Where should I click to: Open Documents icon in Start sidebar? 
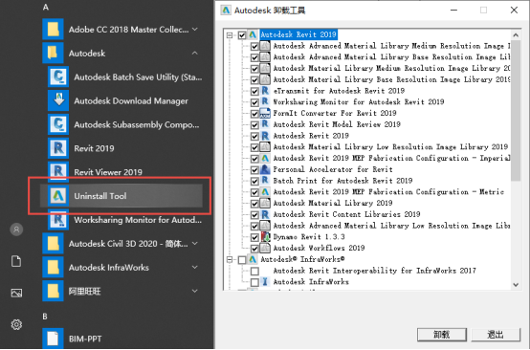click(x=16, y=261)
